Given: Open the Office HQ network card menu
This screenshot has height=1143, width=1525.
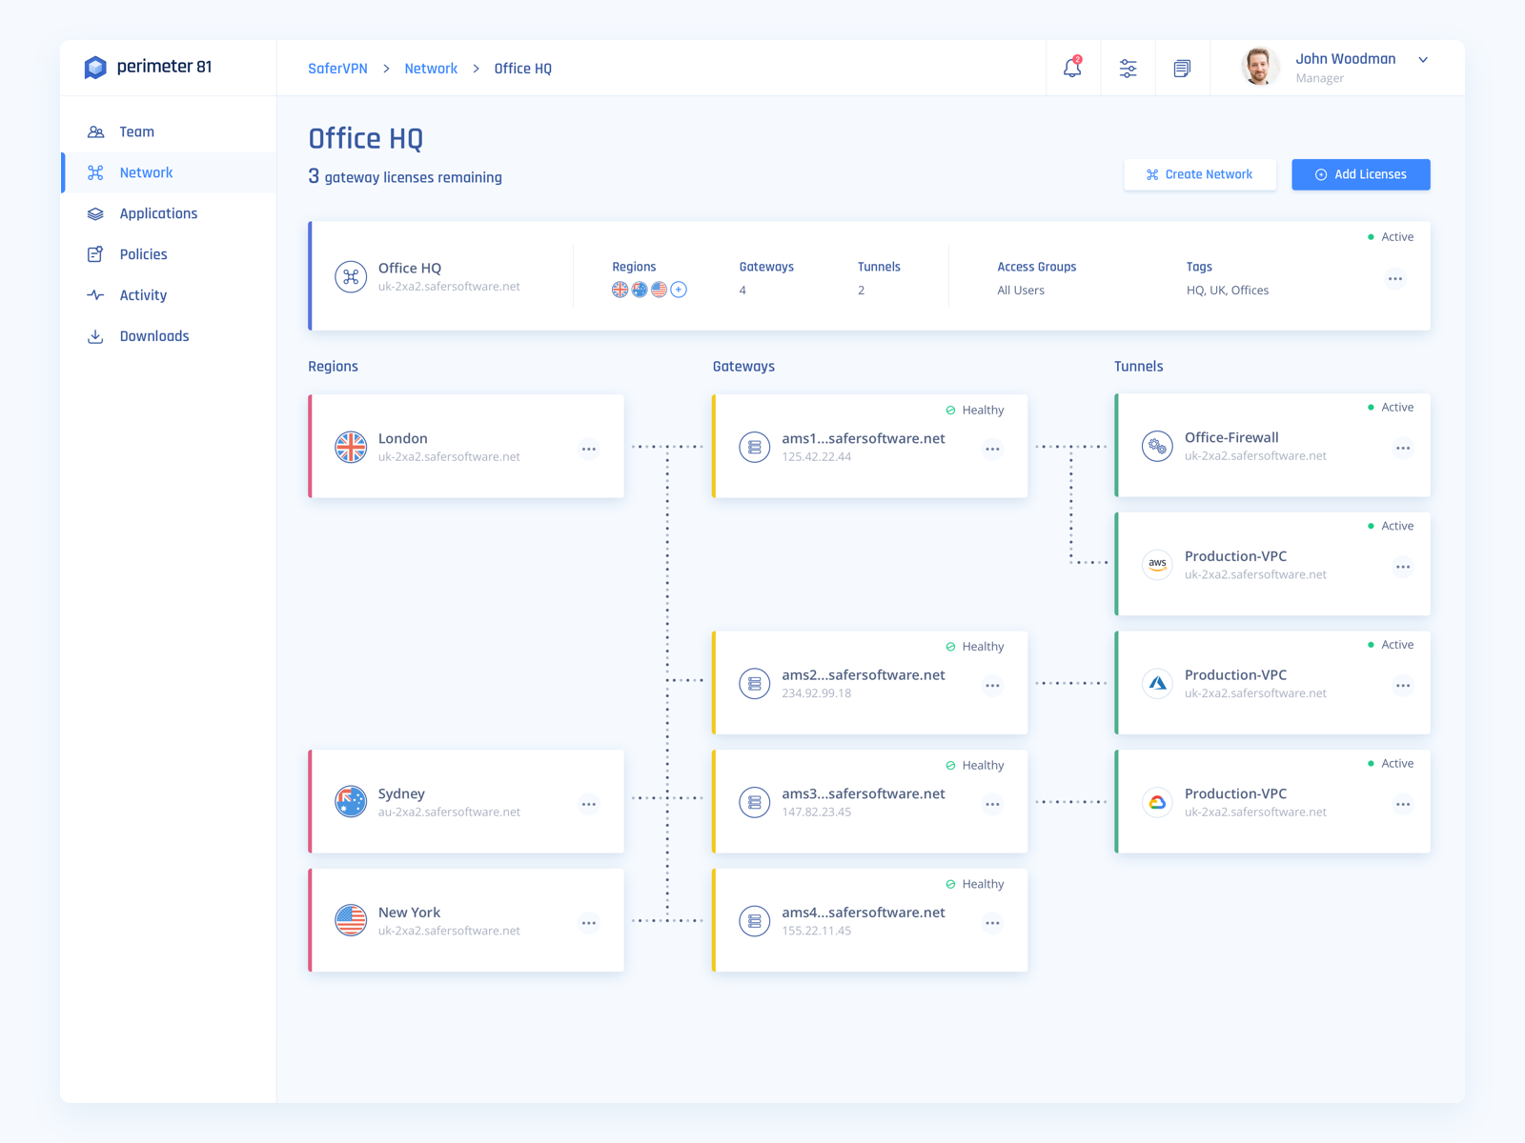Looking at the screenshot, I should coord(1394,278).
